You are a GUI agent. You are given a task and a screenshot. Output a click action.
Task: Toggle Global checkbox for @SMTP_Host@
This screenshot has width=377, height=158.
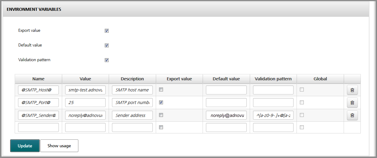(x=302, y=89)
